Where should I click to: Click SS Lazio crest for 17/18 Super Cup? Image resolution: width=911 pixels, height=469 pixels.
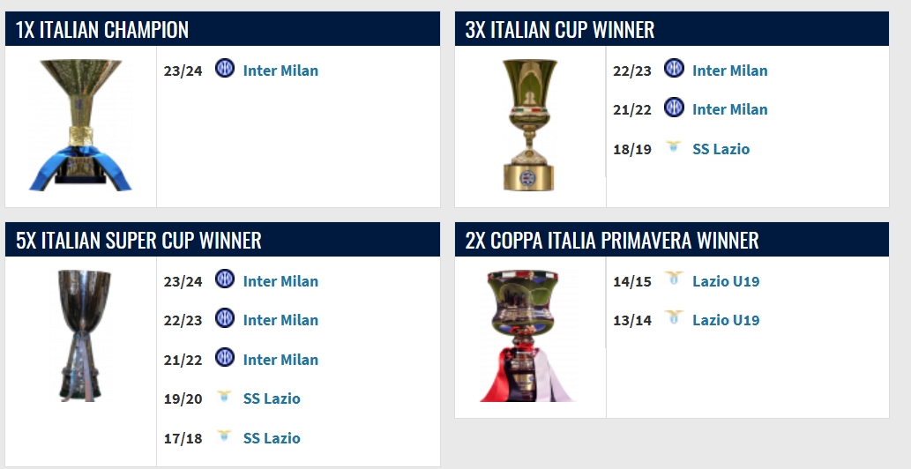click(225, 436)
